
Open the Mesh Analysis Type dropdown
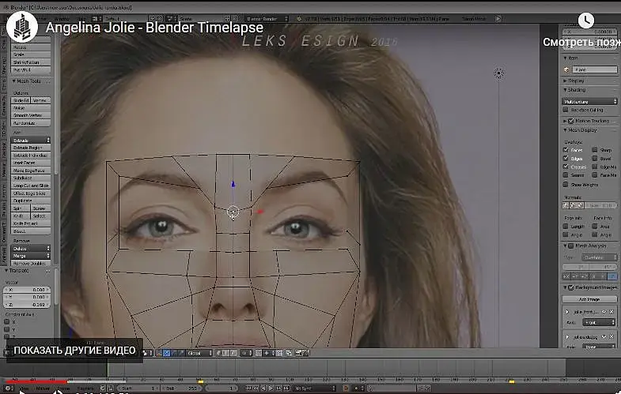(x=599, y=257)
